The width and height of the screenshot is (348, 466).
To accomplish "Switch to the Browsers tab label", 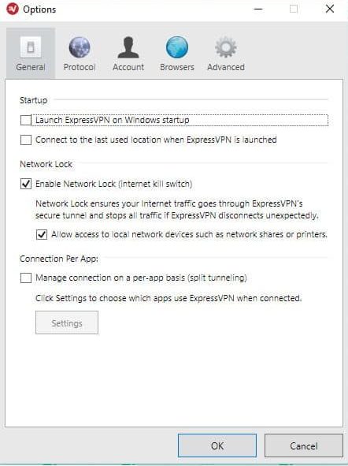I will click(x=177, y=67).
